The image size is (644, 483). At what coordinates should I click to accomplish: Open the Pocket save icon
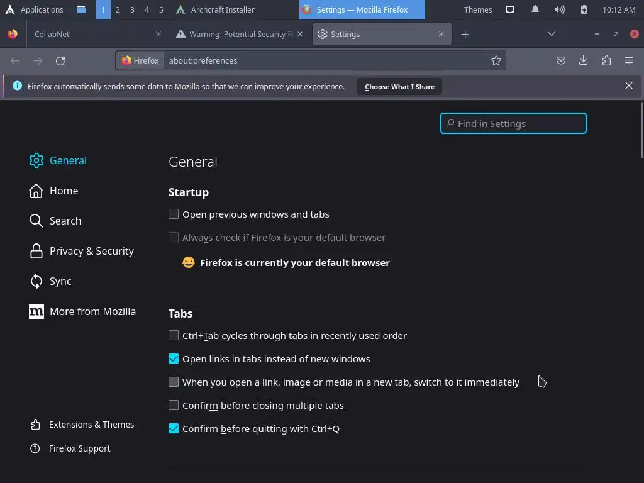pos(561,60)
